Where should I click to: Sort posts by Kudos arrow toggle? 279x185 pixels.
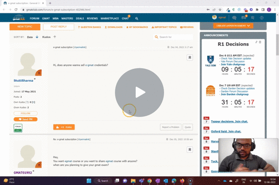(55, 37)
